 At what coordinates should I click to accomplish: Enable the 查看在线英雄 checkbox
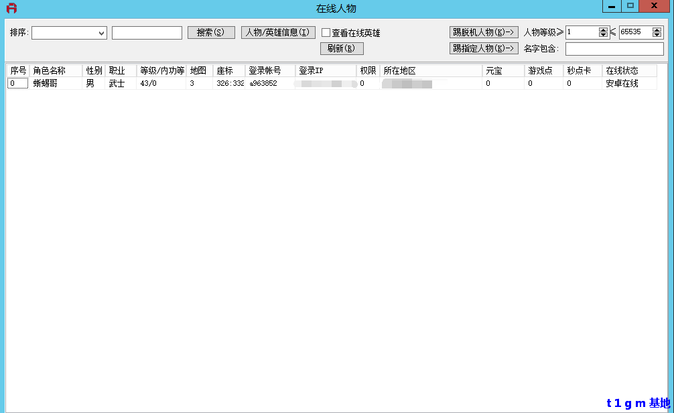point(326,33)
